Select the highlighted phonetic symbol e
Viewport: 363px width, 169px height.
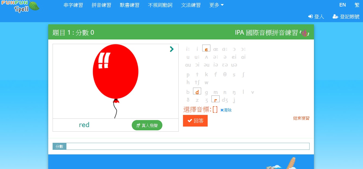click(x=206, y=48)
